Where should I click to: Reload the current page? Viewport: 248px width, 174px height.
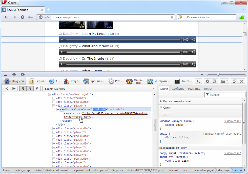[x=23, y=17]
